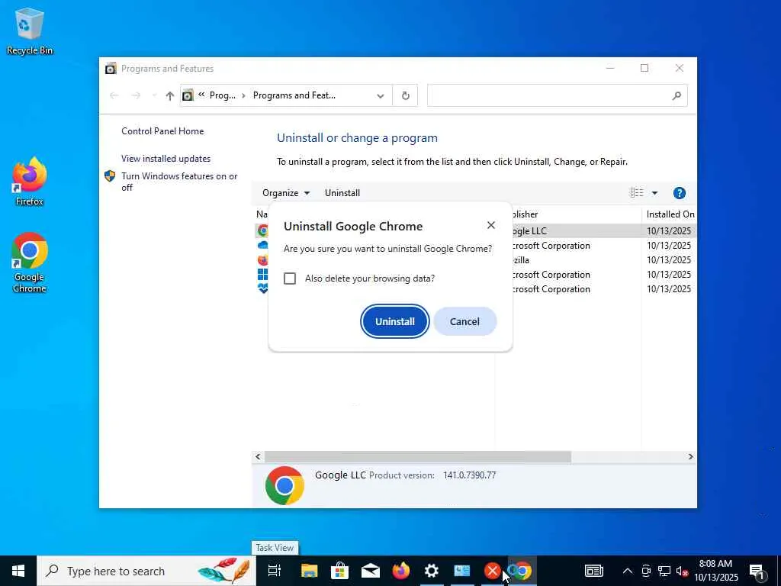Open the clock showing 8:08 AM

[715, 571]
